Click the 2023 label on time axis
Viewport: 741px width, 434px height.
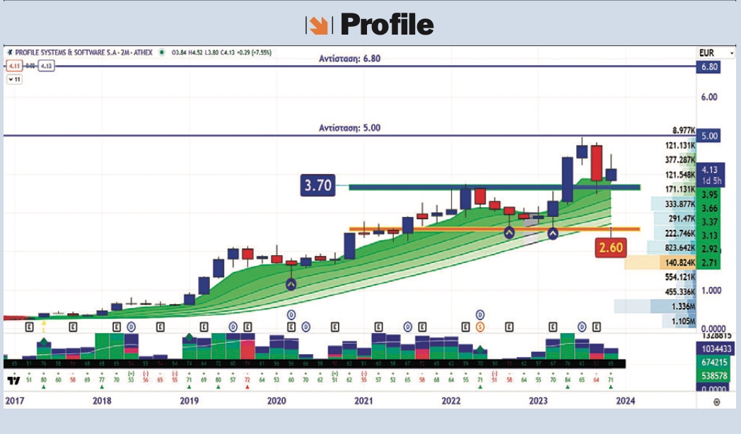(538, 401)
